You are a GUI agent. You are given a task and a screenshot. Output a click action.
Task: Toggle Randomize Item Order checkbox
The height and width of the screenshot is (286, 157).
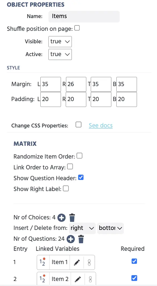pyautogui.click(x=79, y=156)
